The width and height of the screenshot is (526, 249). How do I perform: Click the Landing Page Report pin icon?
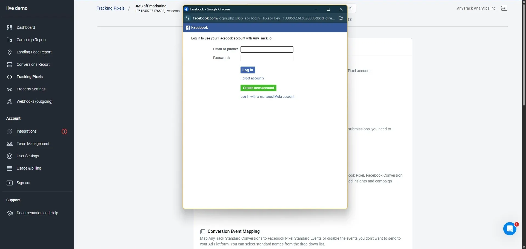tap(10, 52)
